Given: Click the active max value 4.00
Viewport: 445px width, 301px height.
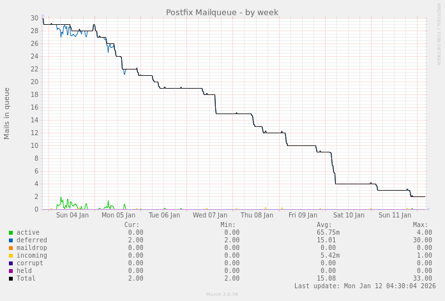Looking at the screenshot, I should (x=425, y=232).
